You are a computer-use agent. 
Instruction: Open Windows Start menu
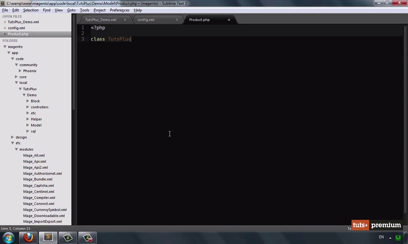[x=9, y=237]
